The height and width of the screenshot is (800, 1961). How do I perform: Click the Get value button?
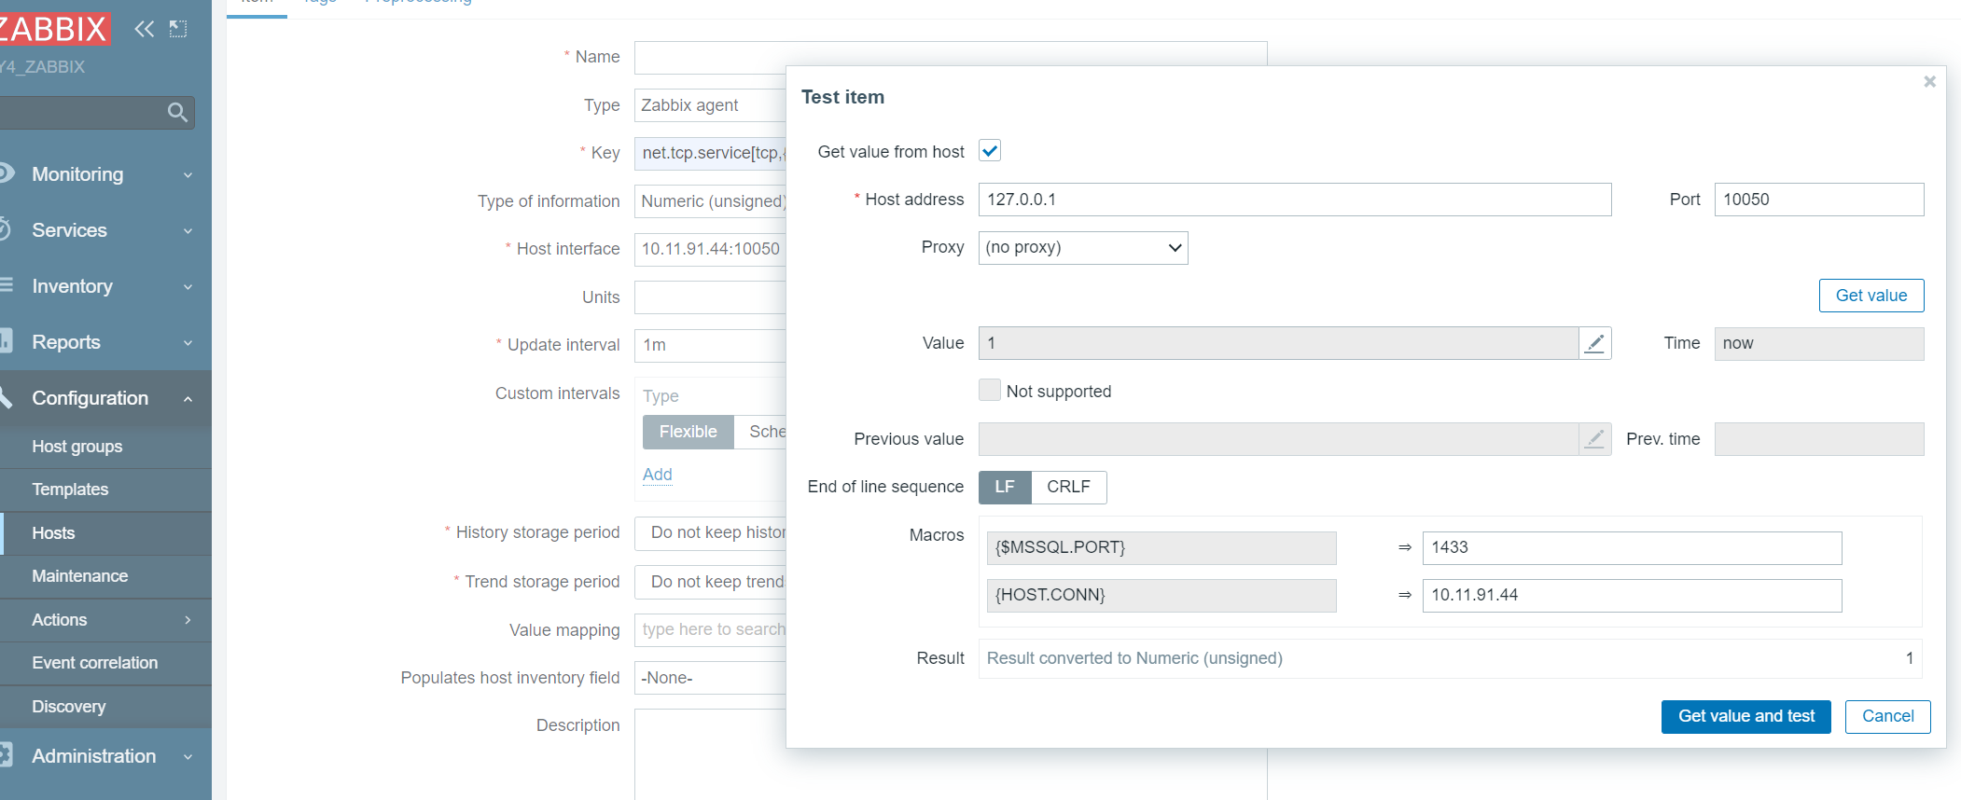[1871, 296]
